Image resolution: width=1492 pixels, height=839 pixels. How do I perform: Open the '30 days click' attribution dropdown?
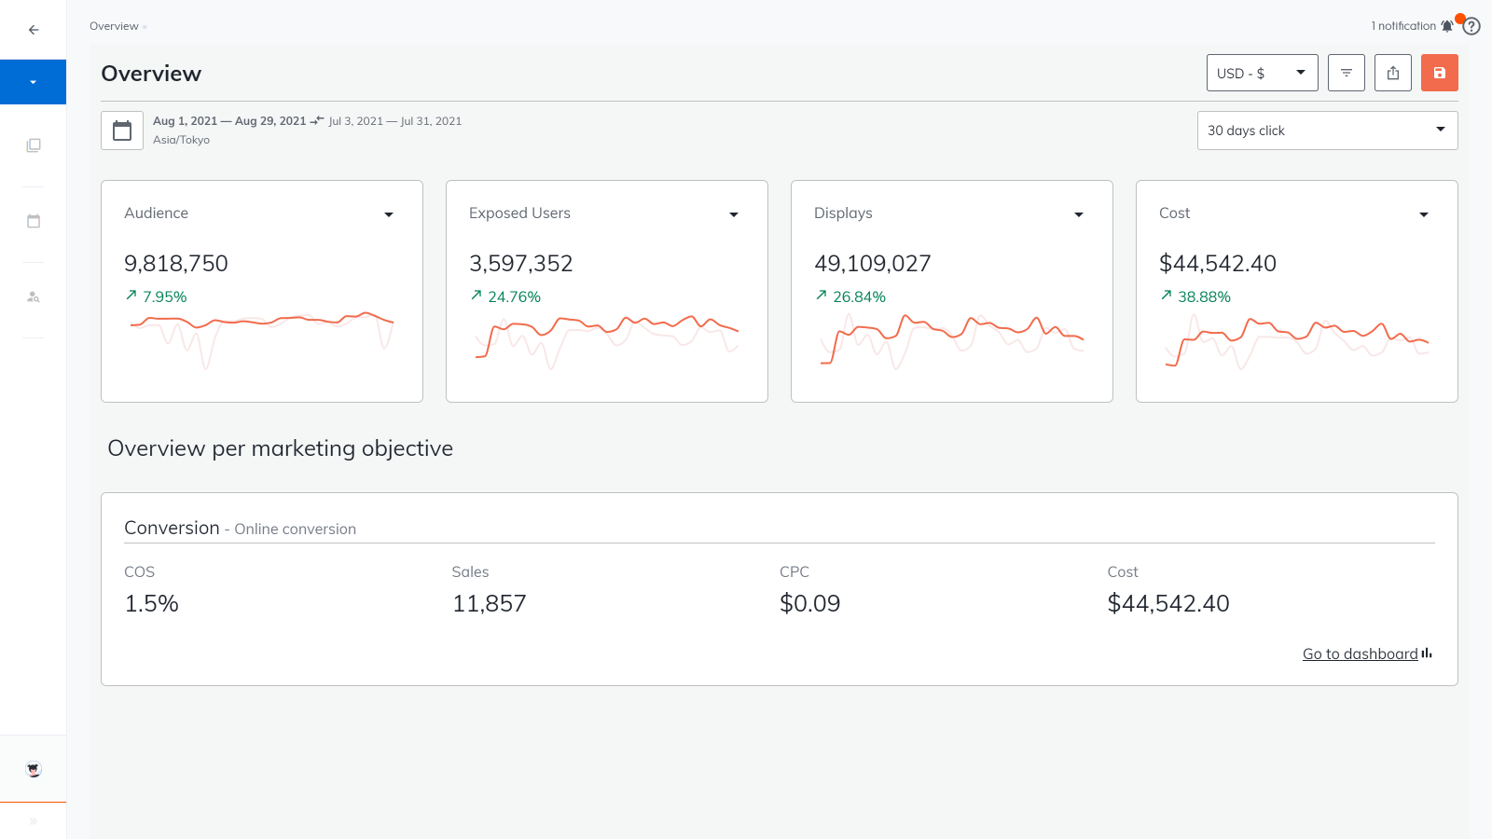pyautogui.click(x=1326, y=131)
